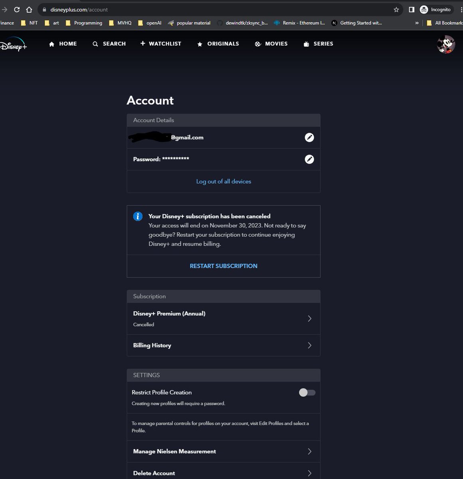Open MOVIES in Disney+ navigation
The width and height of the screenshot is (463, 479).
click(271, 44)
